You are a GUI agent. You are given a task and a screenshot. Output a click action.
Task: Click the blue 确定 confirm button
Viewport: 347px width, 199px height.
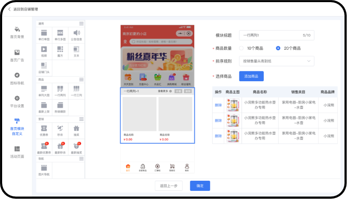(x=200, y=186)
